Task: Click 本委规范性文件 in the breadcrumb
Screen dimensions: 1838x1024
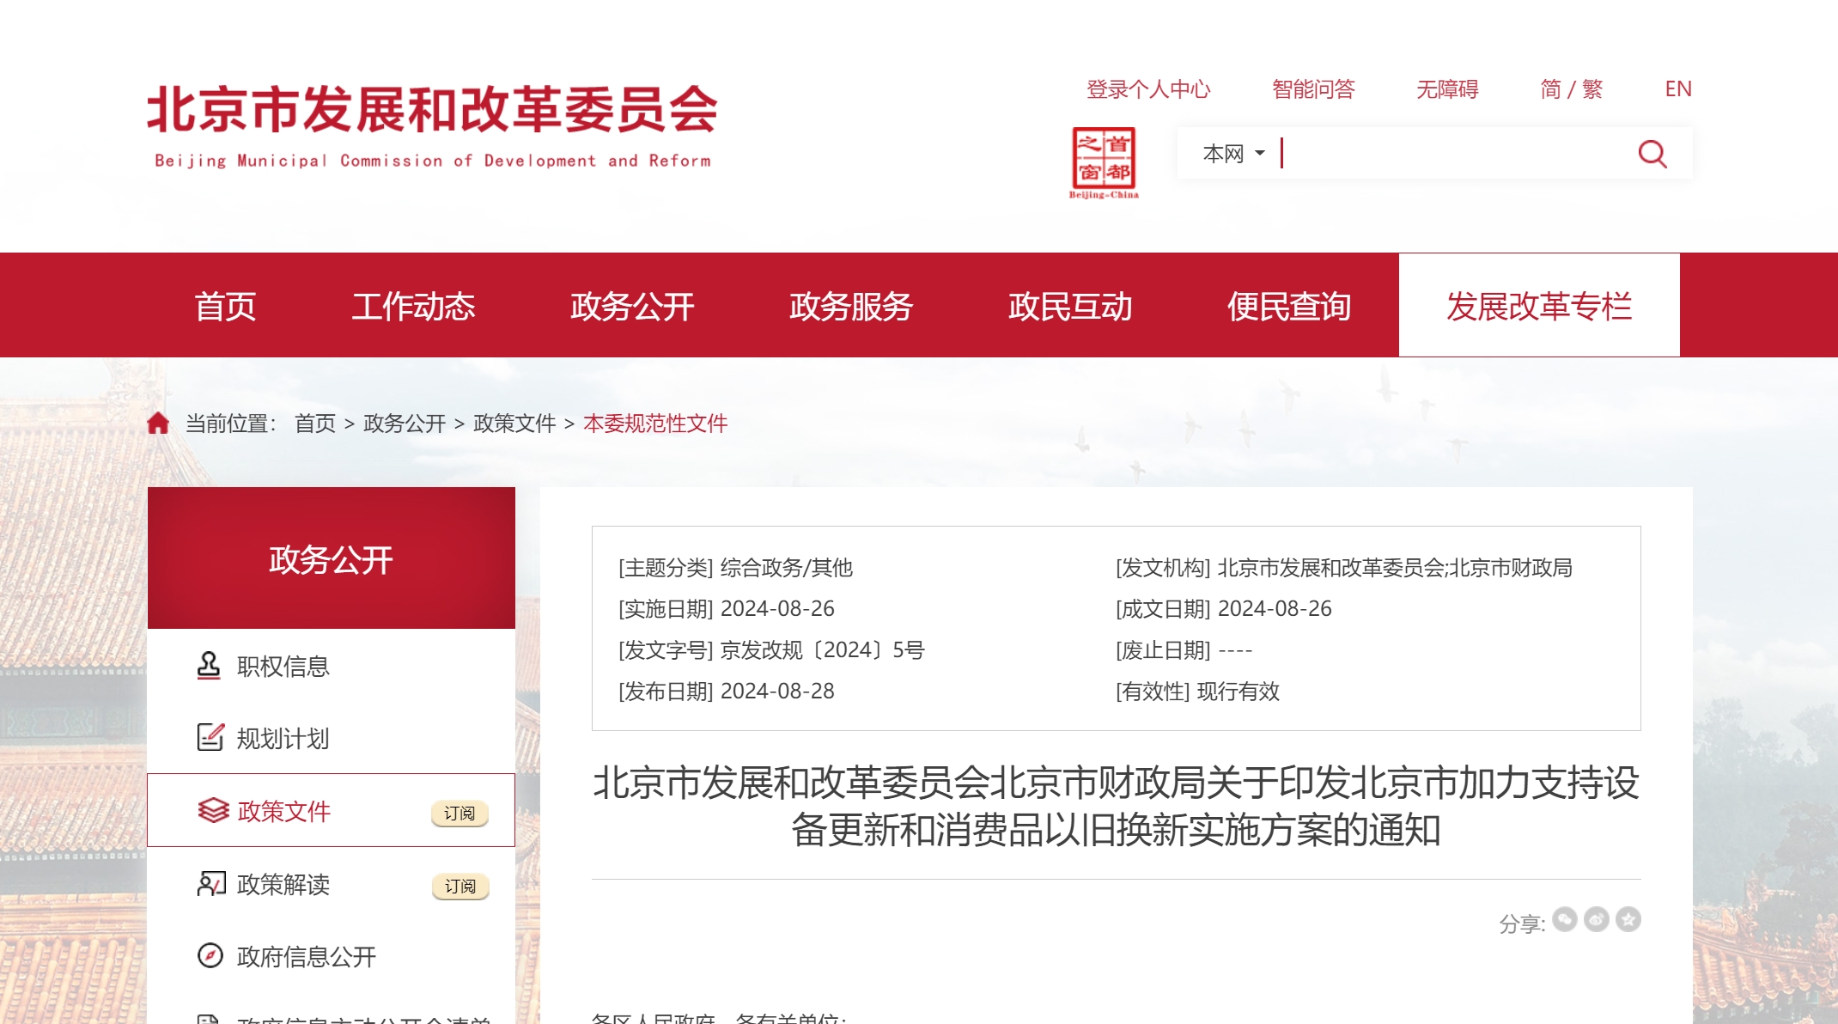Action: 655,424
